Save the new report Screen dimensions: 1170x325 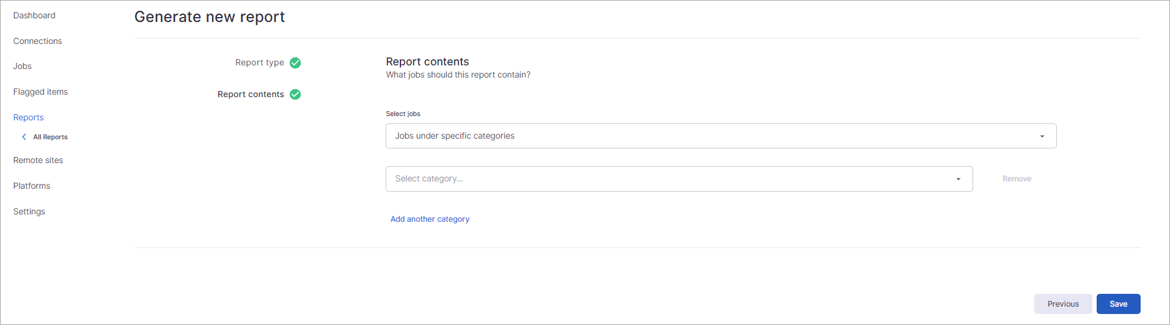click(x=1118, y=304)
